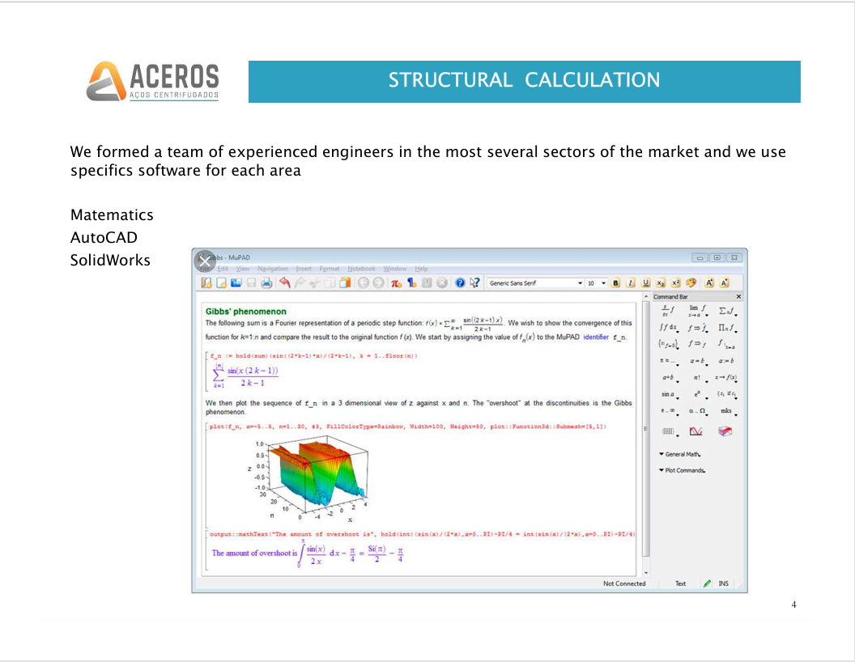Open the Help menu

pyautogui.click(x=422, y=269)
